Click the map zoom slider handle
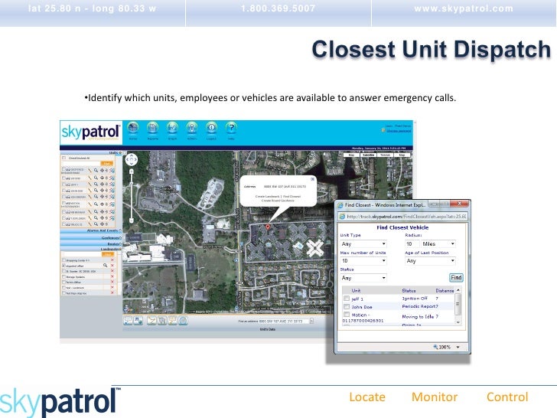The width and height of the screenshot is (557, 418). click(131, 183)
